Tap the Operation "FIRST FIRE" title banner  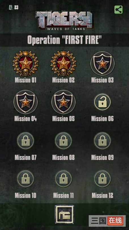click(x=64, y=40)
